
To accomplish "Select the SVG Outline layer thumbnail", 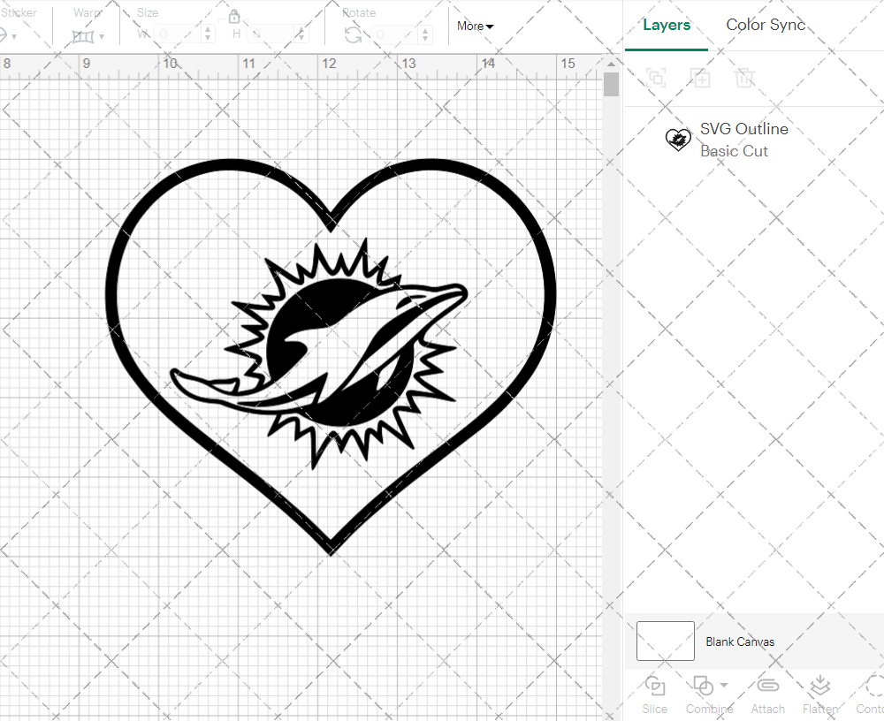I will click(x=678, y=140).
